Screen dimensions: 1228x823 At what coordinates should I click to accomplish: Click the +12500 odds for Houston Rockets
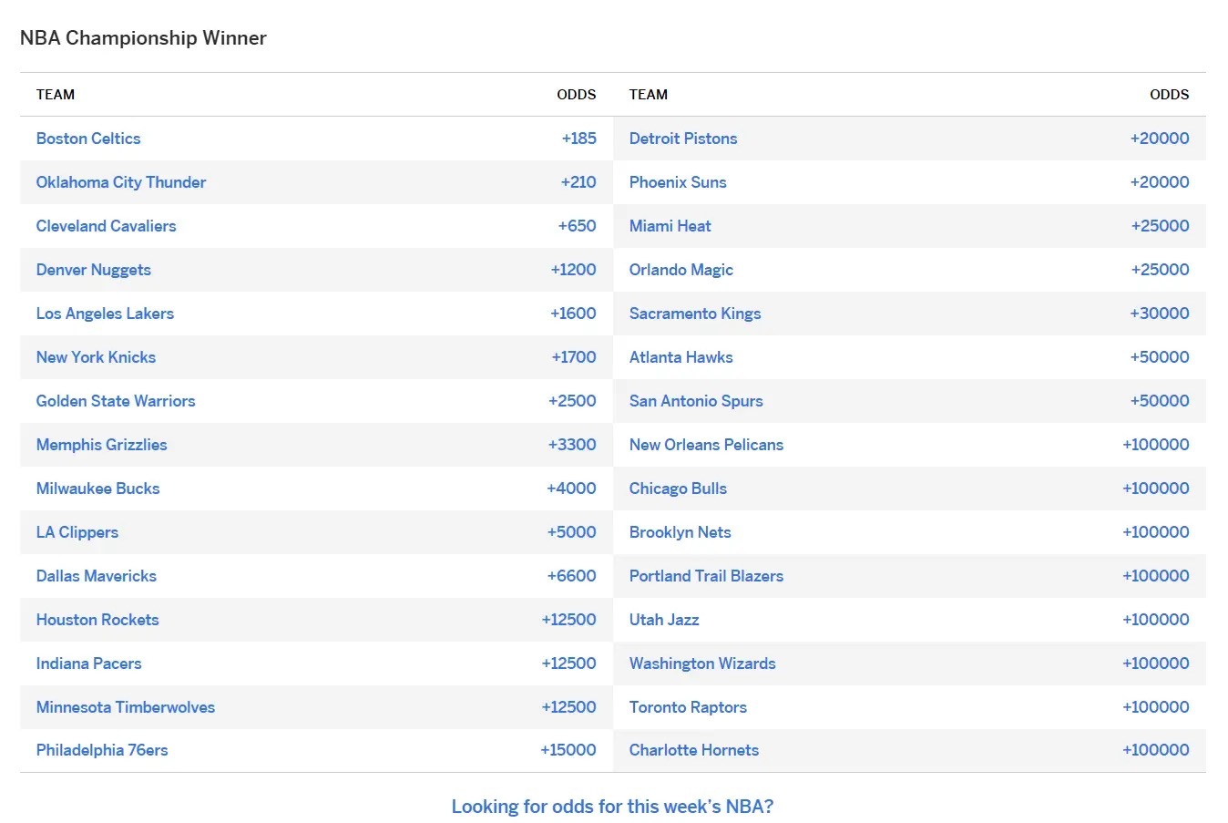point(569,620)
